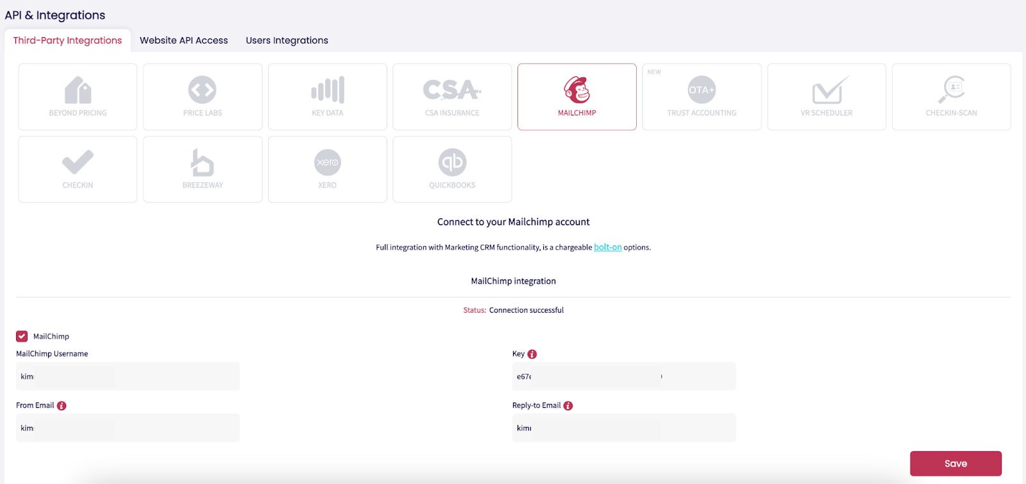Image resolution: width=1026 pixels, height=484 pixels.
Task: Open the Key Data integration tile
Action: pyautogui.click(x=328, y=97)
